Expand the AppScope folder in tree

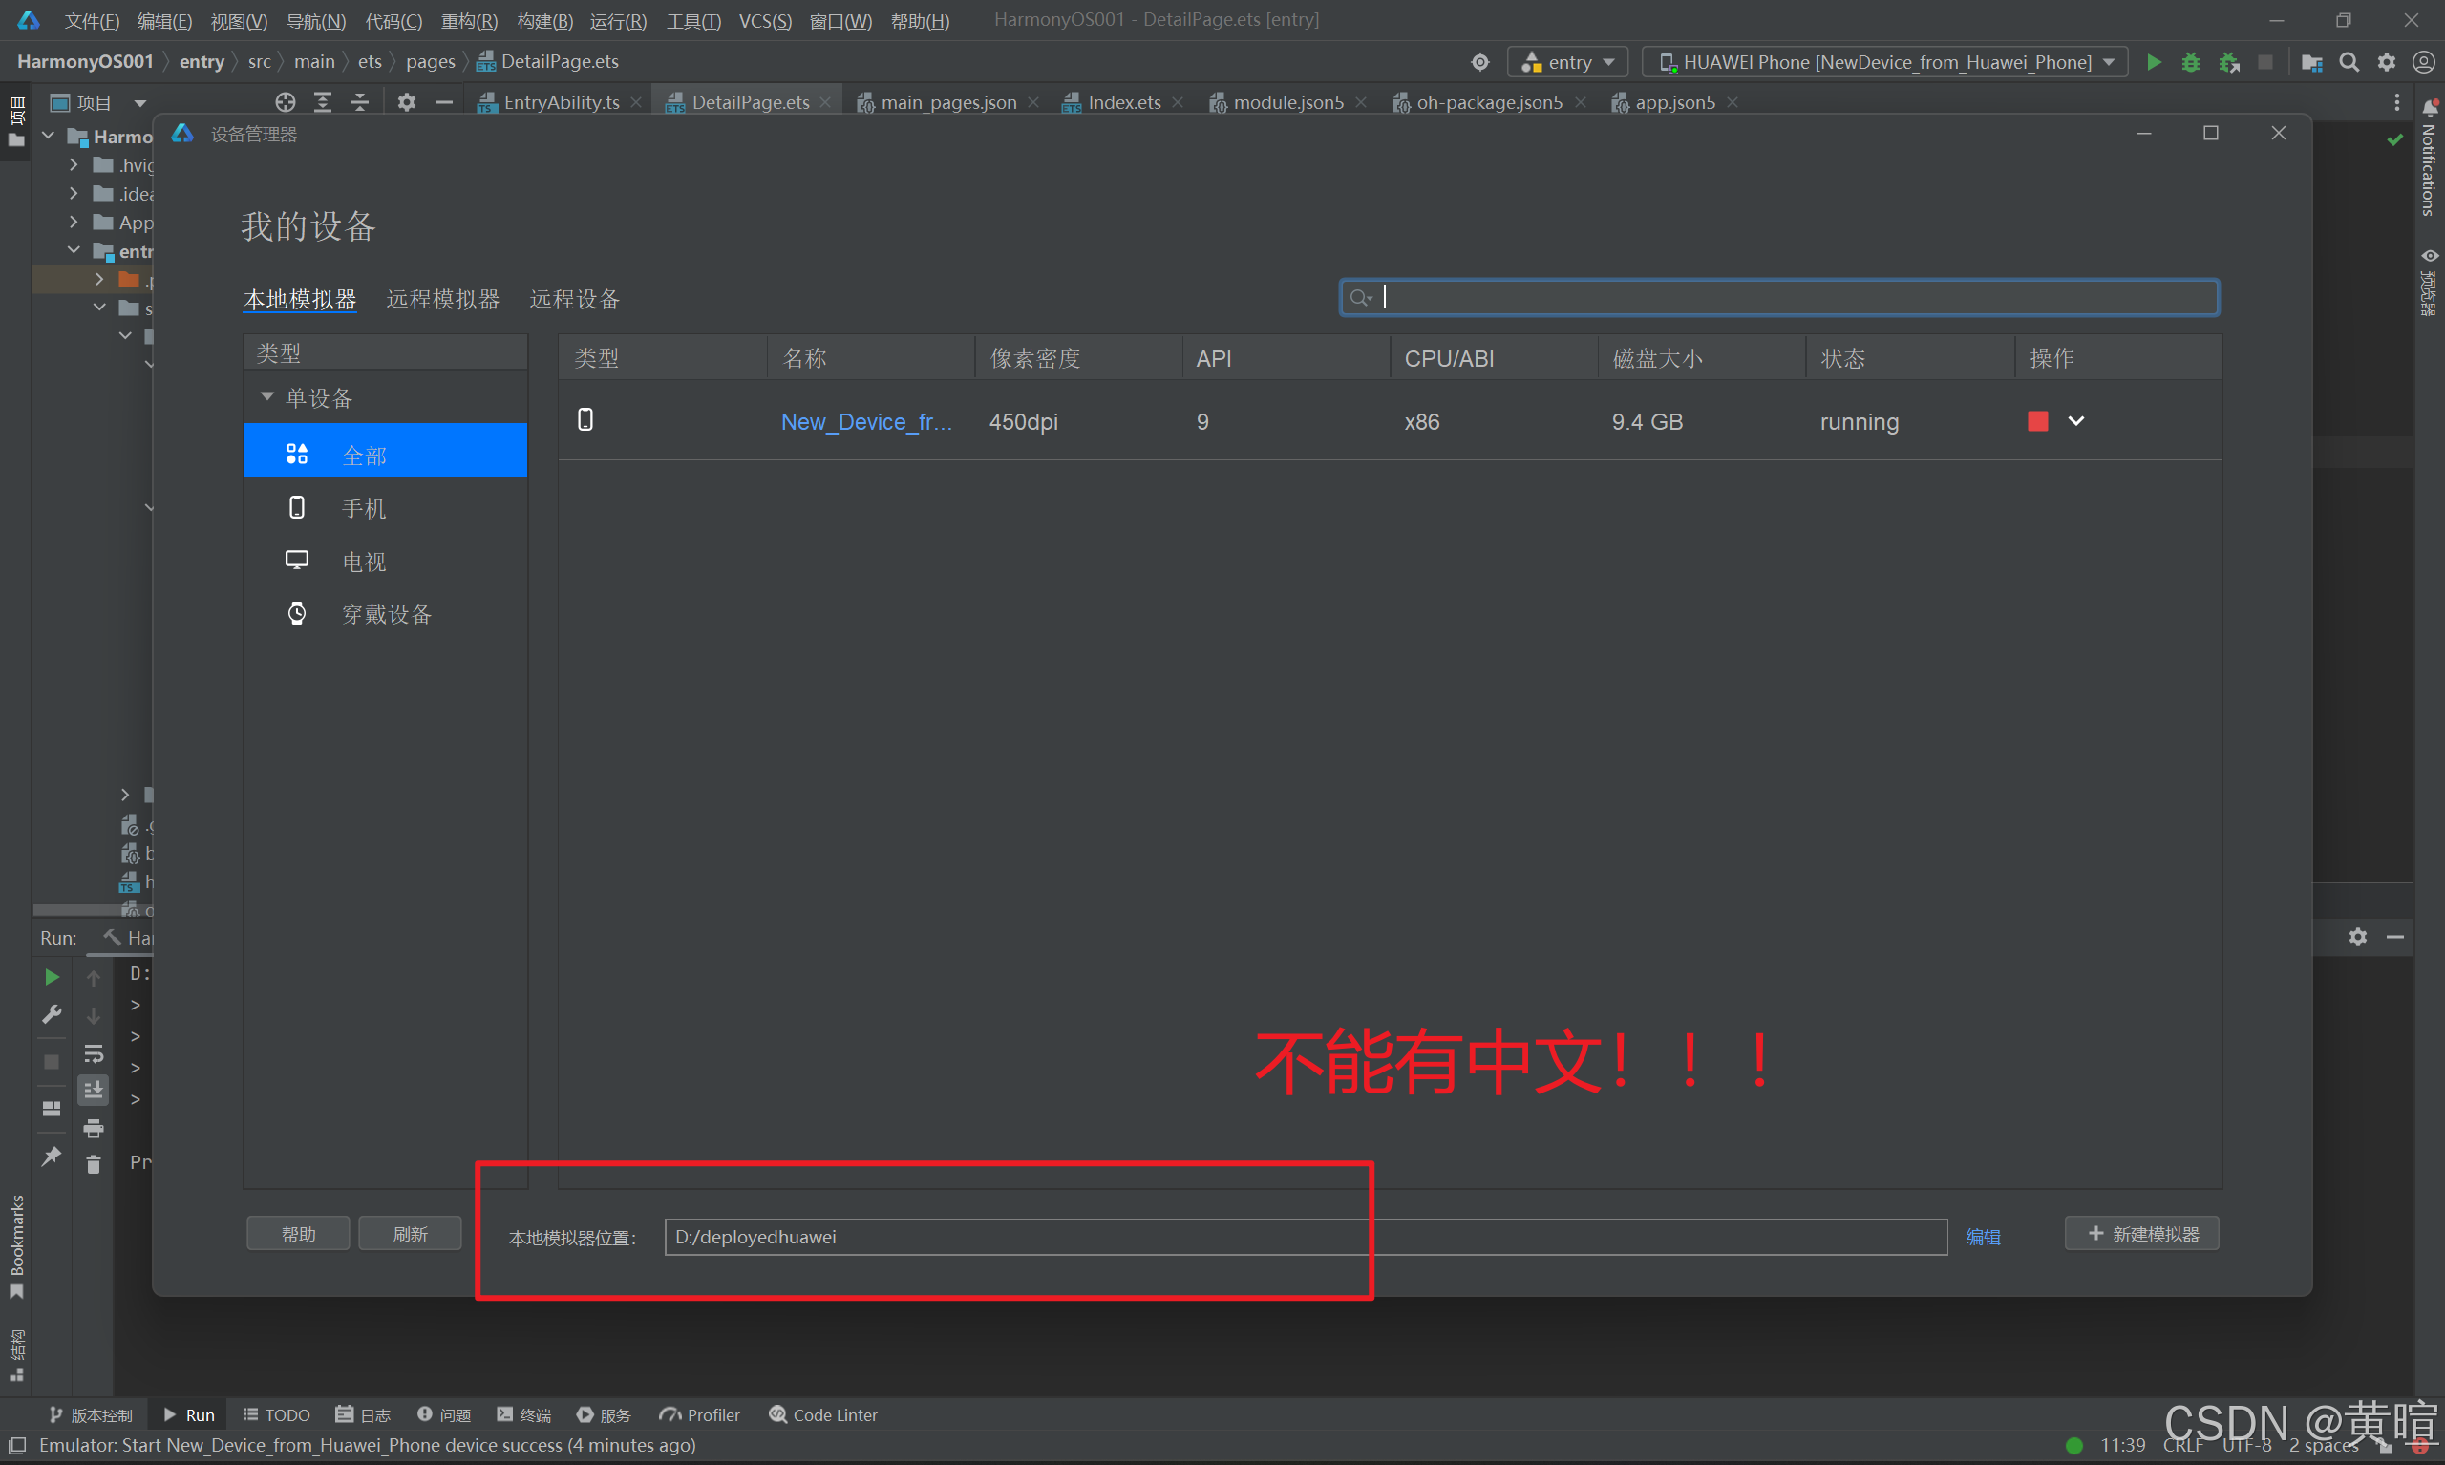(x=74, y=223)
